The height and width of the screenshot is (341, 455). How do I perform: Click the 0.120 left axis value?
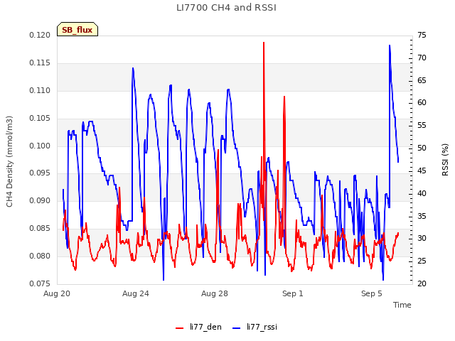tap(40, 36)
